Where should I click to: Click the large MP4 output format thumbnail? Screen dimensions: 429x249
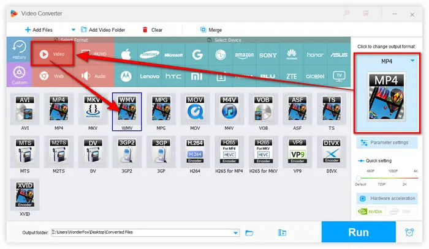386,96
